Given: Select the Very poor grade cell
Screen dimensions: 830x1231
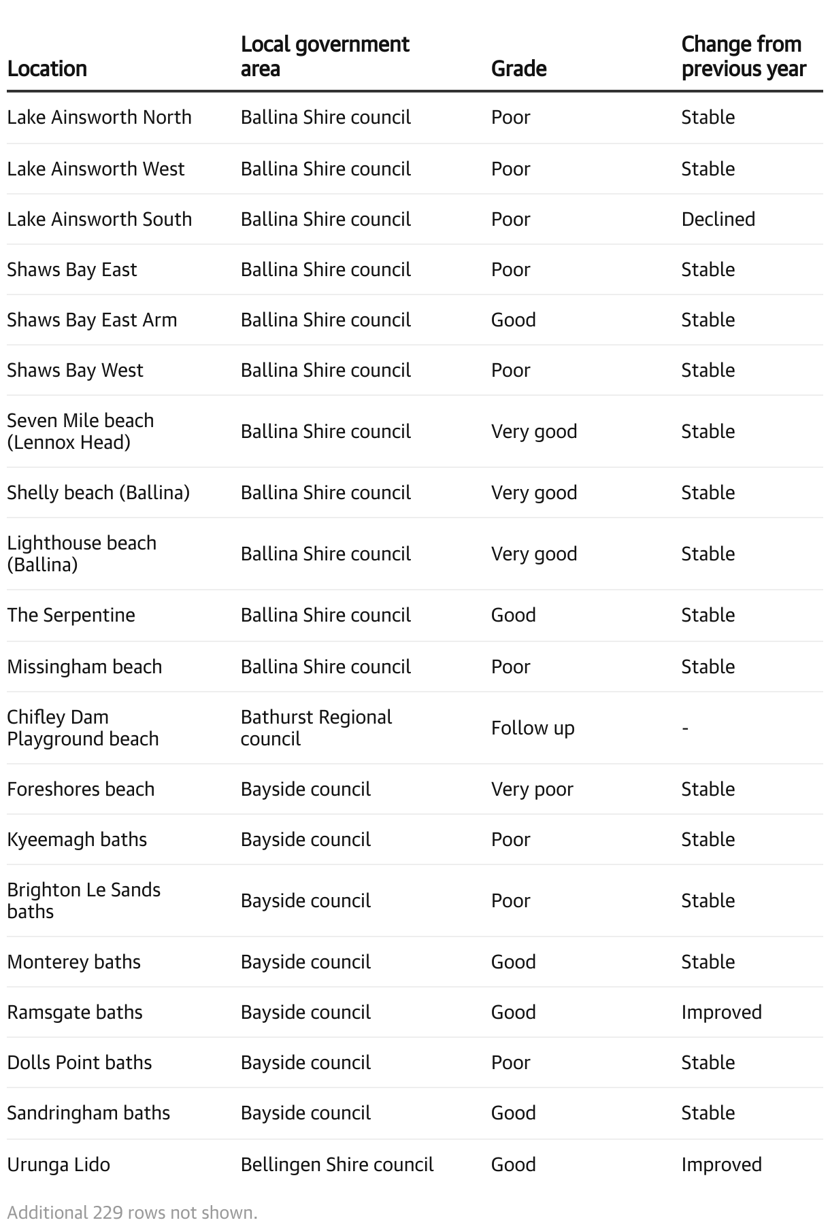Looking at the screenshot, I should (532, 790).
